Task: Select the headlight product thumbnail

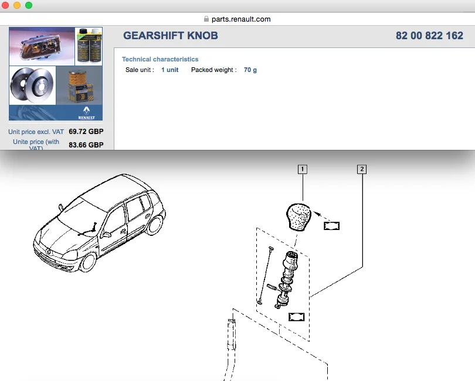Action: pyautogui.click(x=42, y=46)
